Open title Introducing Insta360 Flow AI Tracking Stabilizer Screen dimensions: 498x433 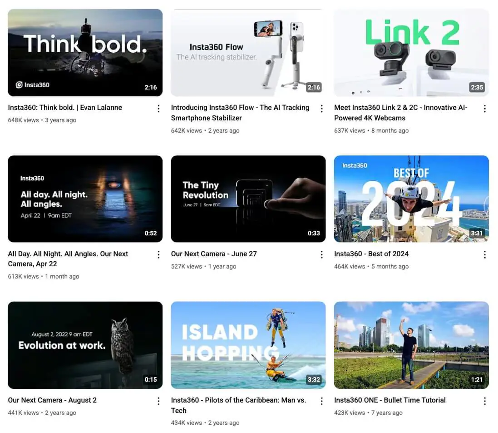point(240,113)
